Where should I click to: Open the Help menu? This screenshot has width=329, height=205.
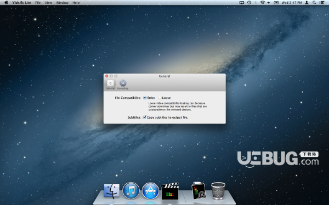(76, 3)
